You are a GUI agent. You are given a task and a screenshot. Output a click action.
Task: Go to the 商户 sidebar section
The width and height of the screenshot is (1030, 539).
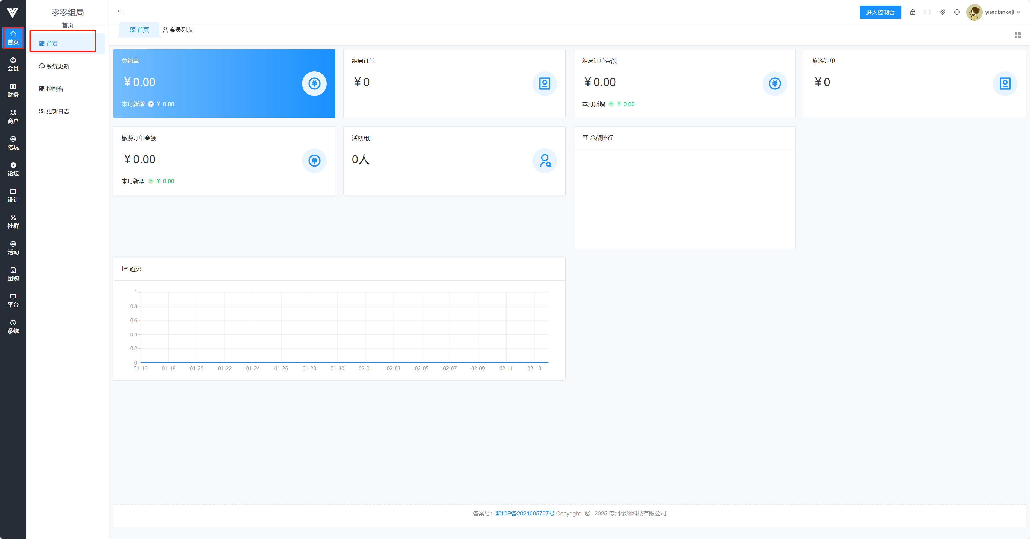pos(13,117)
